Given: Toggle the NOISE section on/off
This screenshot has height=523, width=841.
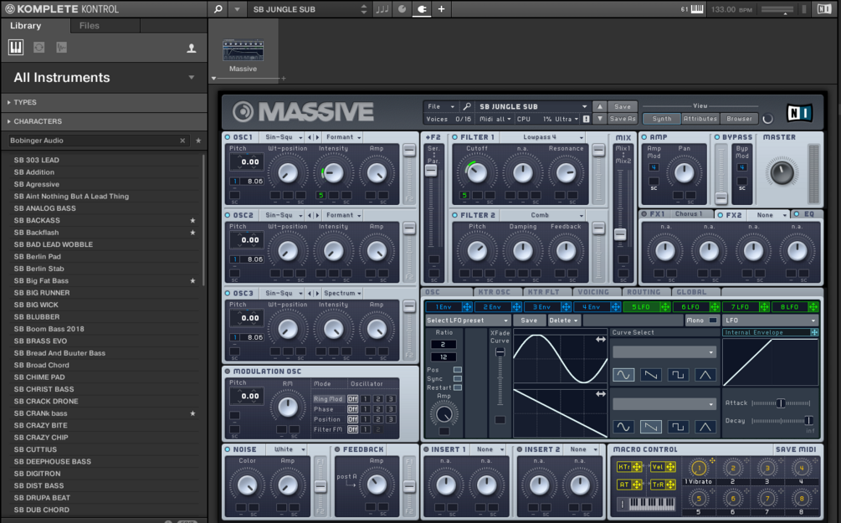Looking at the screenshot, I should pos(228,449).
